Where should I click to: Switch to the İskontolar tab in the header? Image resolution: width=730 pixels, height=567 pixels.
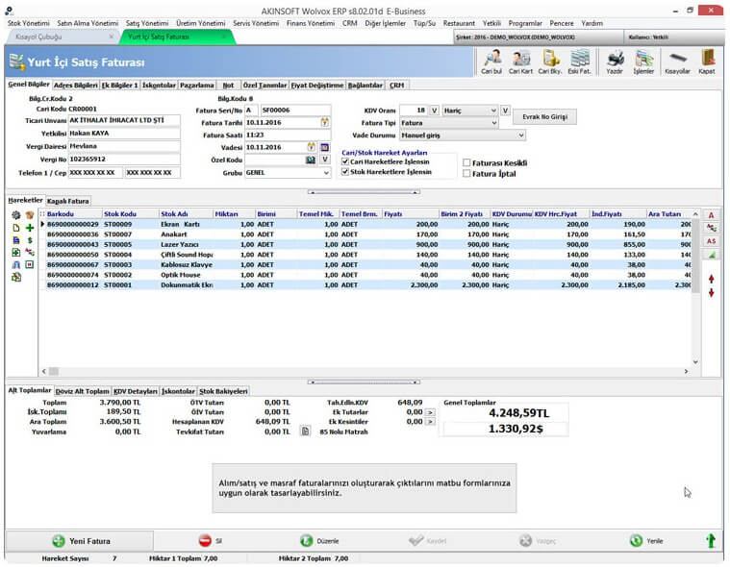(159, 86)
